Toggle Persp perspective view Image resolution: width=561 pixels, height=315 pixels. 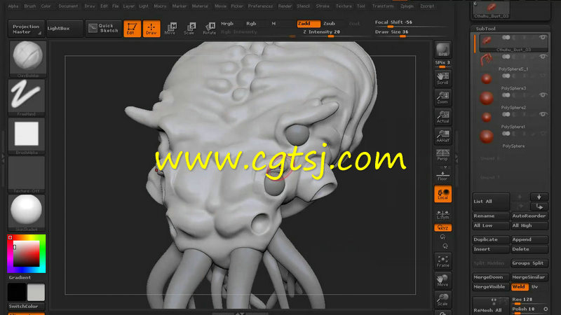click(442, 155)
